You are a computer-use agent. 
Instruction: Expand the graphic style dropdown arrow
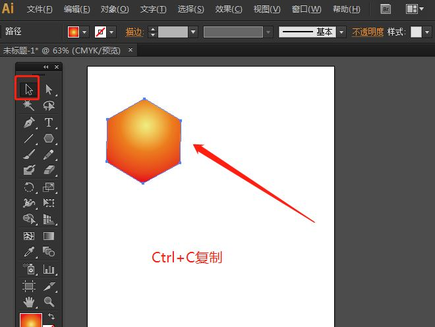(427, 32)
